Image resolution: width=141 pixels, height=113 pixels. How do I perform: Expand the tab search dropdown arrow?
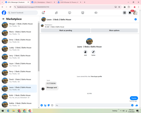pos(2,2)
